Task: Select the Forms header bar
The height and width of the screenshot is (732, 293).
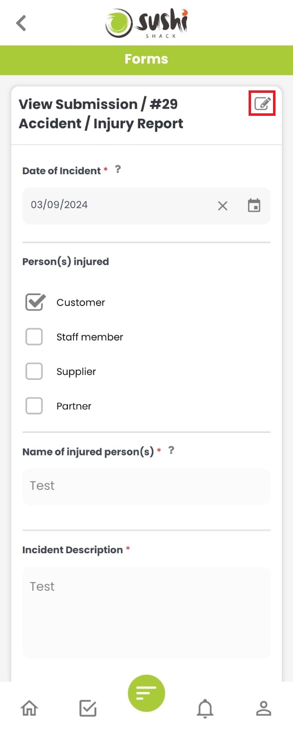Action: (x=146, y=60)
